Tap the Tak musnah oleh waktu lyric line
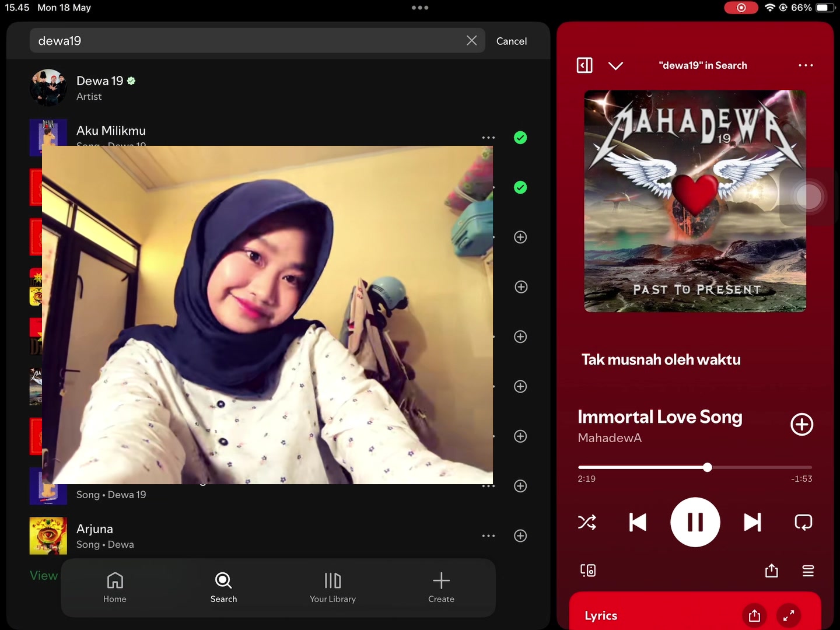The width and height of the screenshot is (840, 630). 661,359
